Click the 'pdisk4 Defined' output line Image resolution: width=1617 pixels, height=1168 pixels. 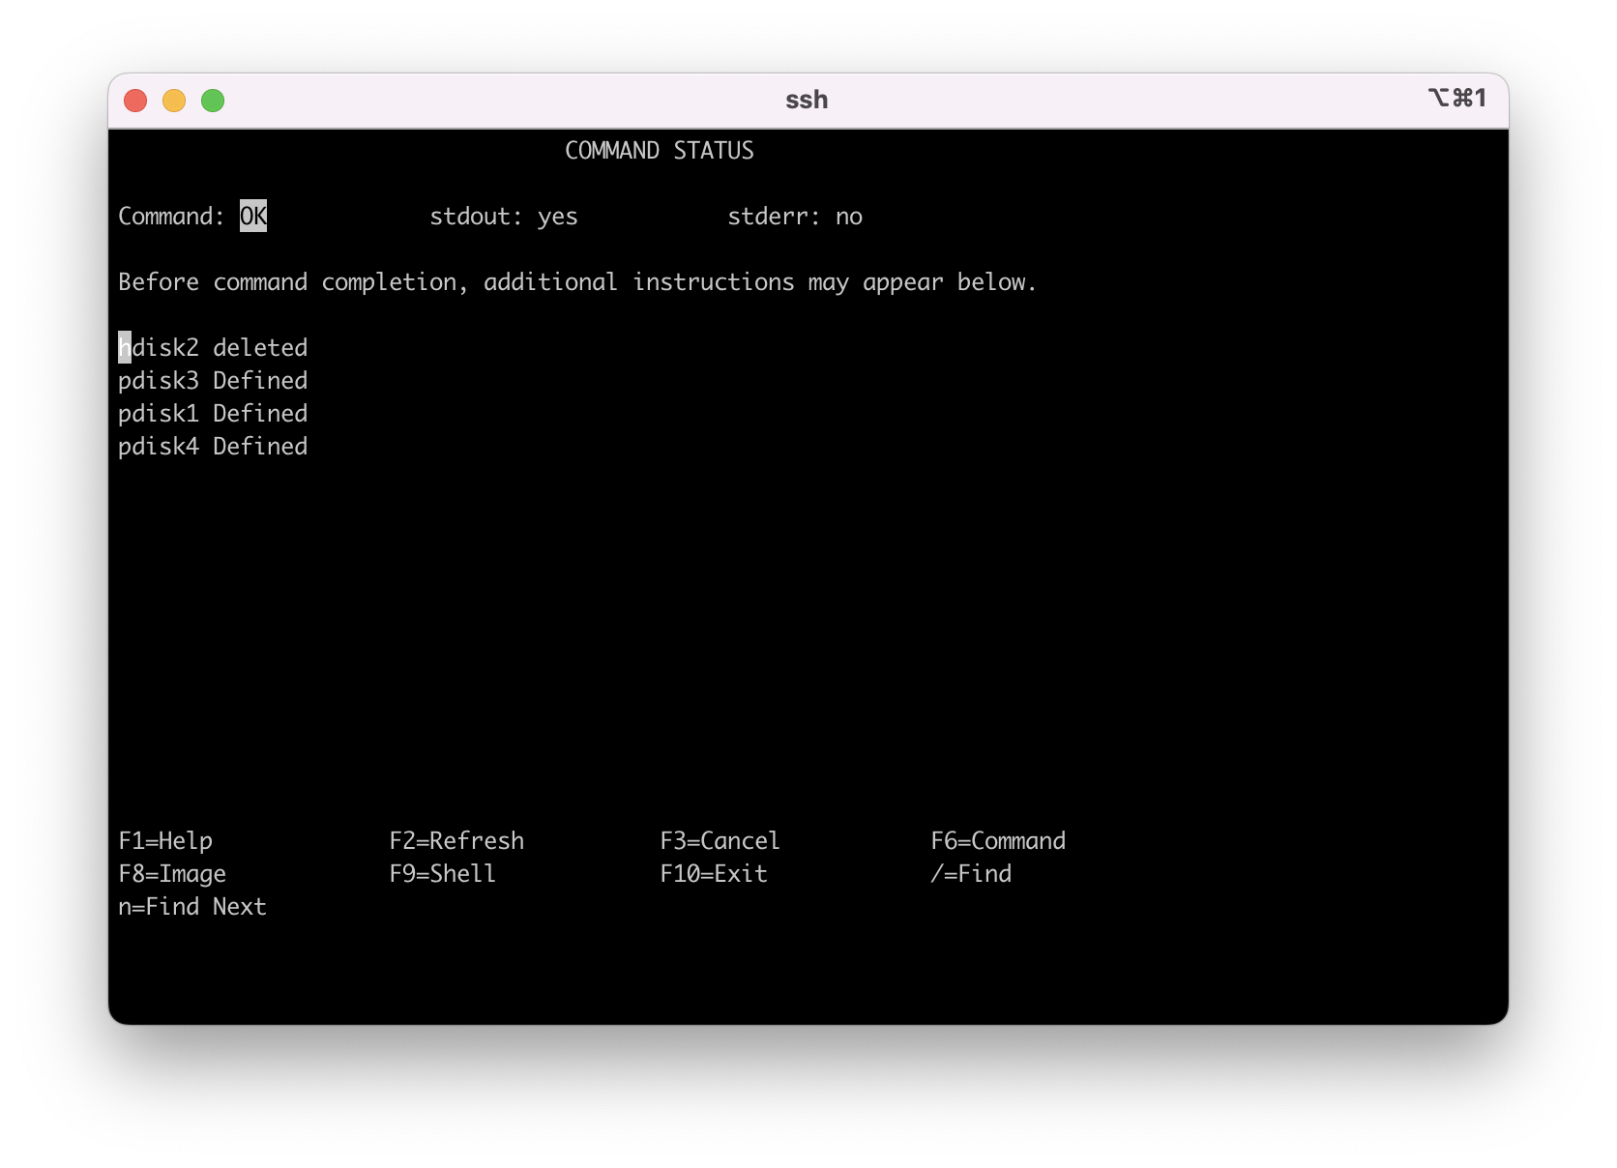(x=213, y=447)
